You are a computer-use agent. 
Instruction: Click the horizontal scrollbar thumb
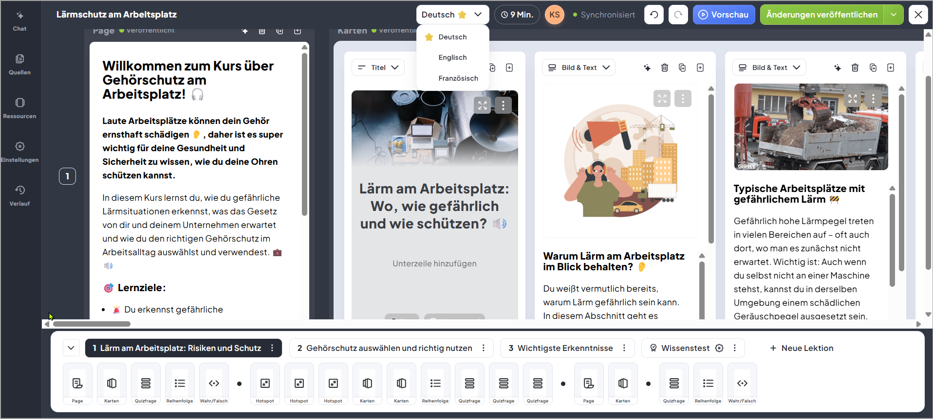point(92,324)
